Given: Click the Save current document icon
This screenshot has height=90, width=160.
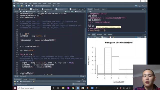Looking at the screenshot, I should point(26,6).
